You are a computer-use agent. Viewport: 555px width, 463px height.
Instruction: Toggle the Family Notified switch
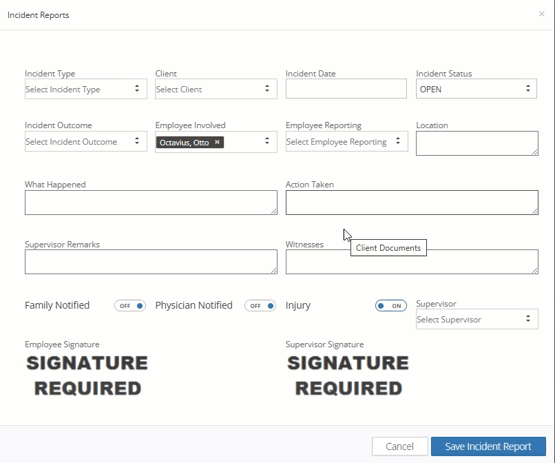click(130, 306)
